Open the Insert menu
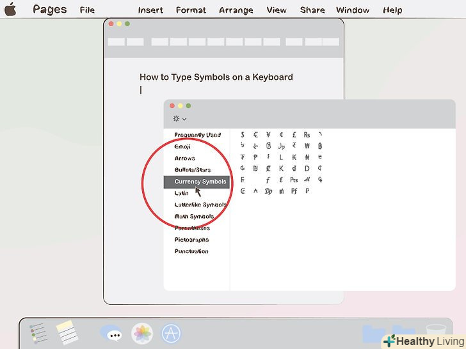 (150, 10)
